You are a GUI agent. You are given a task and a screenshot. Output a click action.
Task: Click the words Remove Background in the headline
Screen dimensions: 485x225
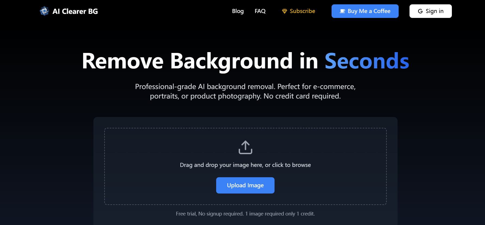click(x=187, y=61)
